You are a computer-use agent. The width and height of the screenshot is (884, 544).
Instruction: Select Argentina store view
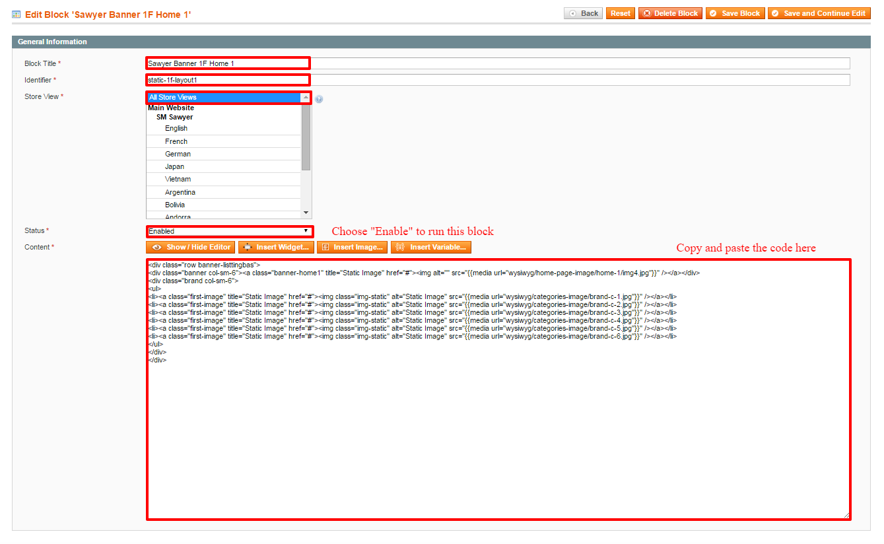point(224,192)
